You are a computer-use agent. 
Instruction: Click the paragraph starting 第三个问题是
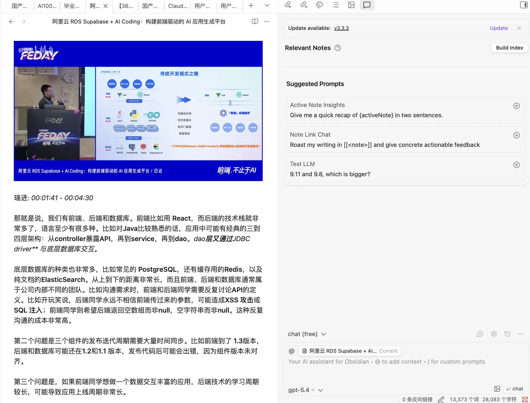pyautogui.click(x=136, y=387)
